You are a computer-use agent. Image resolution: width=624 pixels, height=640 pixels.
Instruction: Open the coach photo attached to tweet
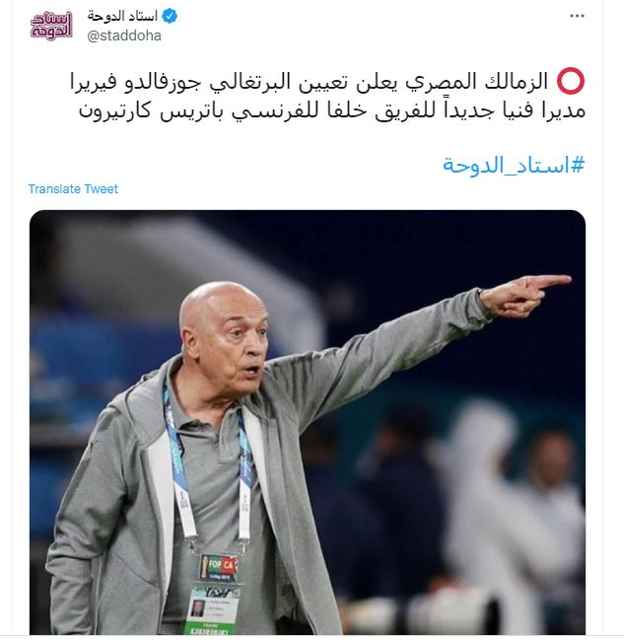point(308,422)
